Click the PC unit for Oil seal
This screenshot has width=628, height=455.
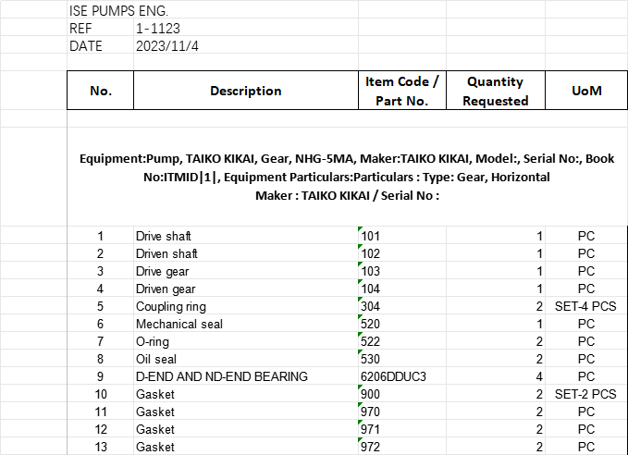pos(586,359)
